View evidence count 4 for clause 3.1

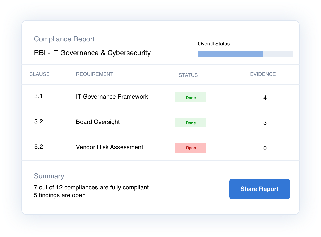[x=265, y=98]
